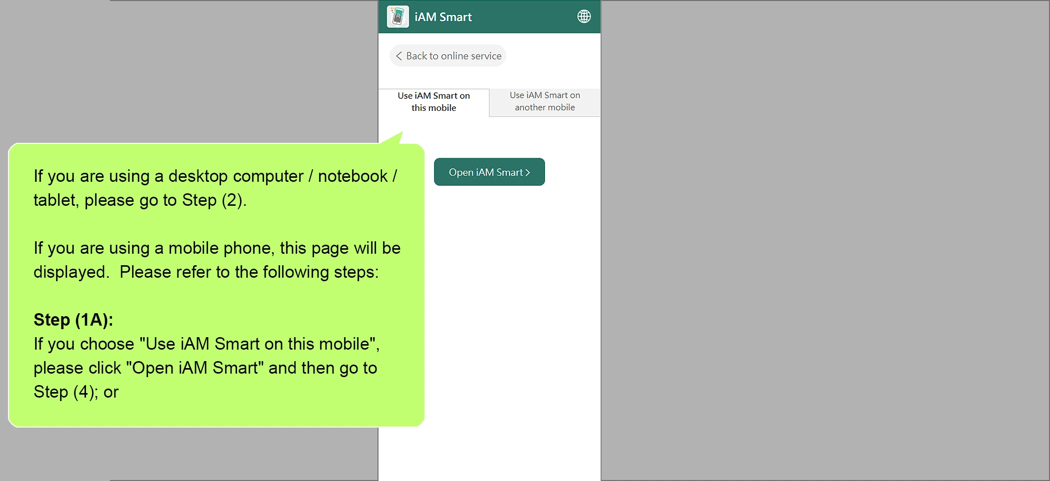Click the iAM Smart app logo icon
The width and height of the screenshot is (1050, 481).
[x=397, y=16]
